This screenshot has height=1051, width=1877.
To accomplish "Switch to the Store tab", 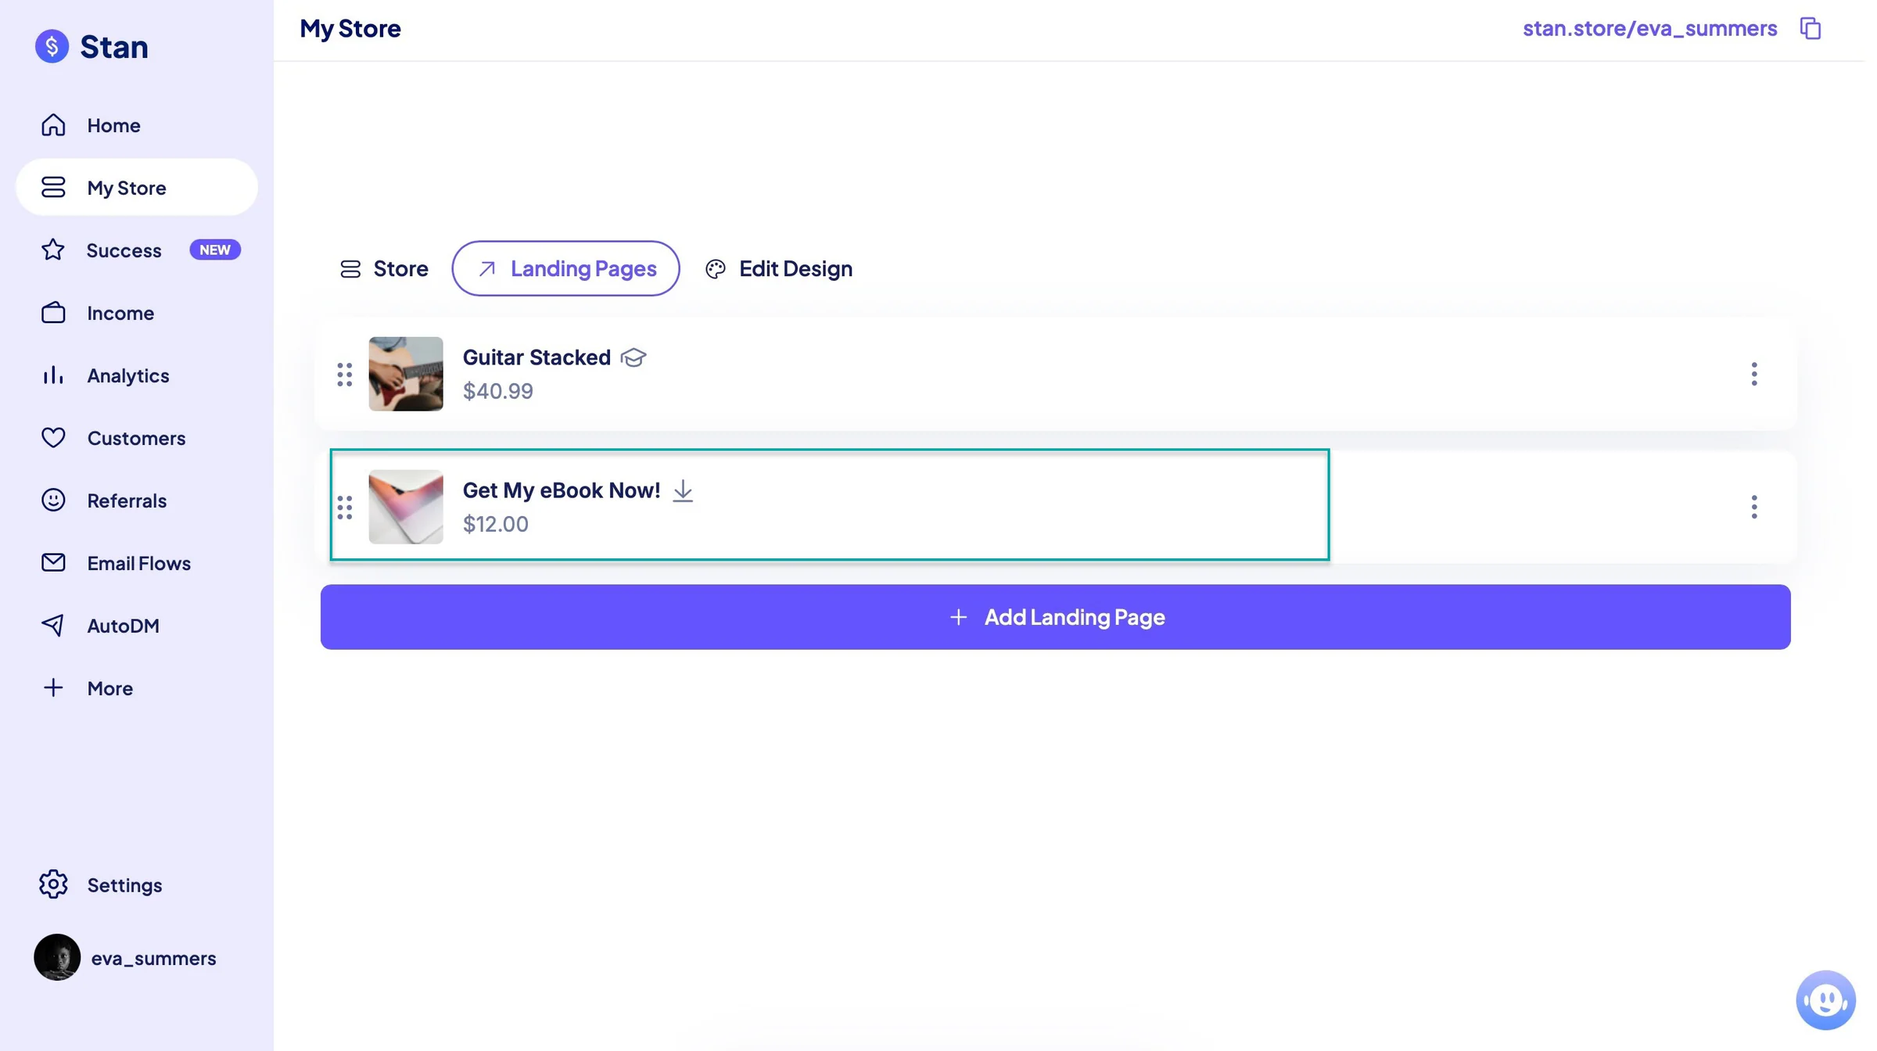I will (x=384, y=269).
